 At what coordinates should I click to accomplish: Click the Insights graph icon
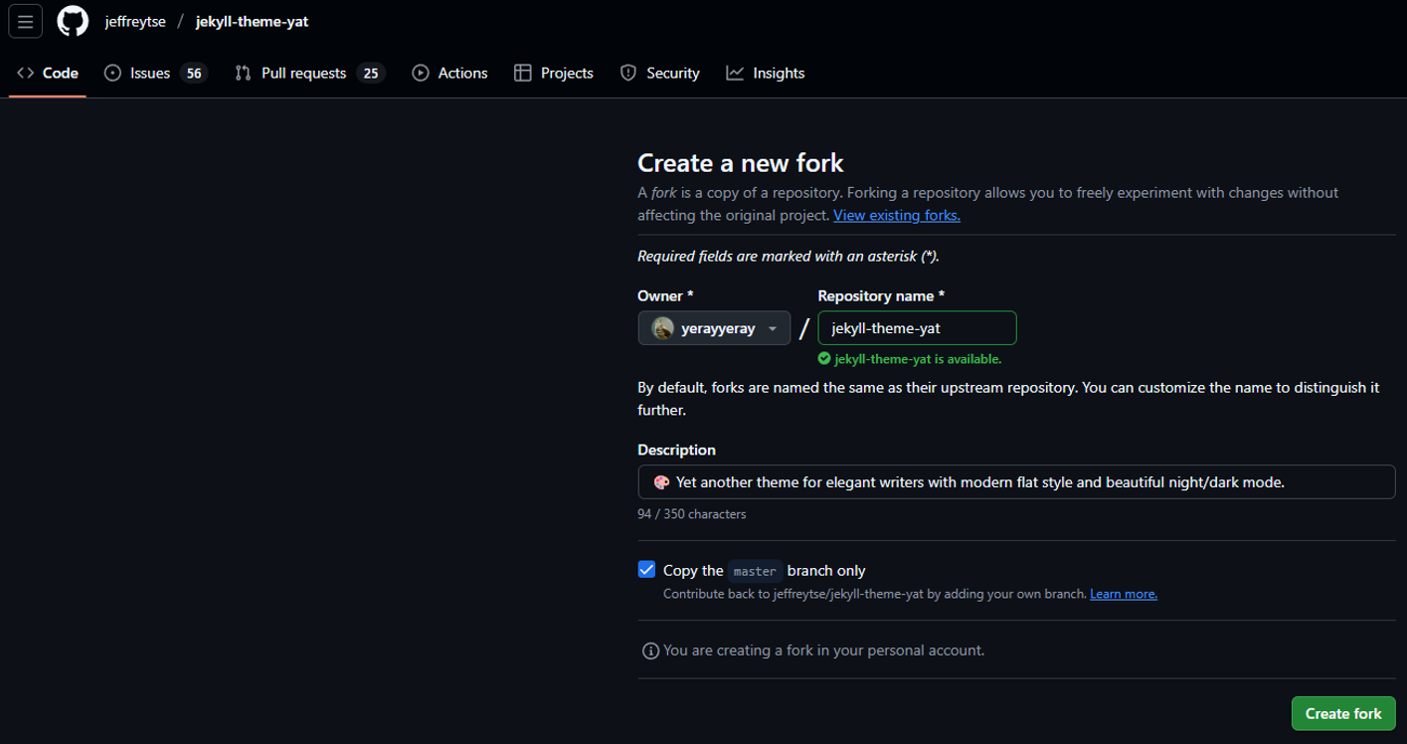point(735,72)
